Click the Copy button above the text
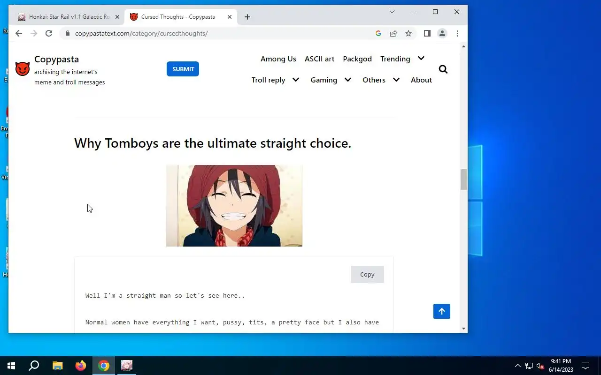The width and height of the screenshot is (601, 375). click(367, 274)
